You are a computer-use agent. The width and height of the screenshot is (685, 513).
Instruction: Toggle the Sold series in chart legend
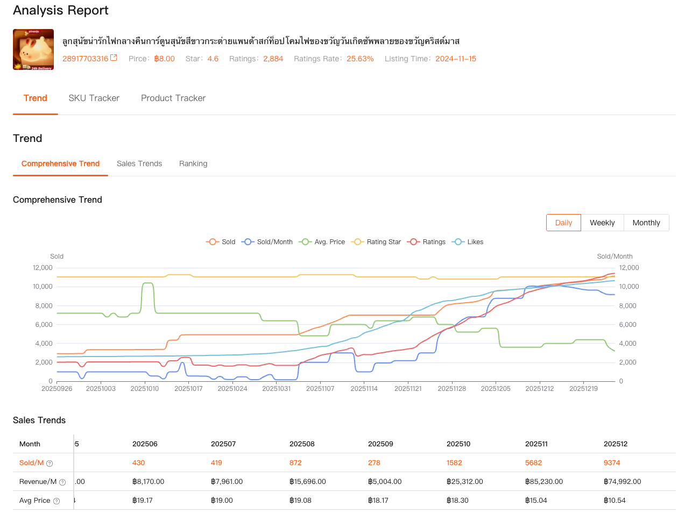click(221, 242)
